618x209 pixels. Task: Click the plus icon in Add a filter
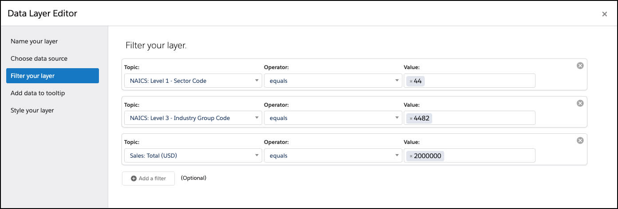(x=134, y=178)
